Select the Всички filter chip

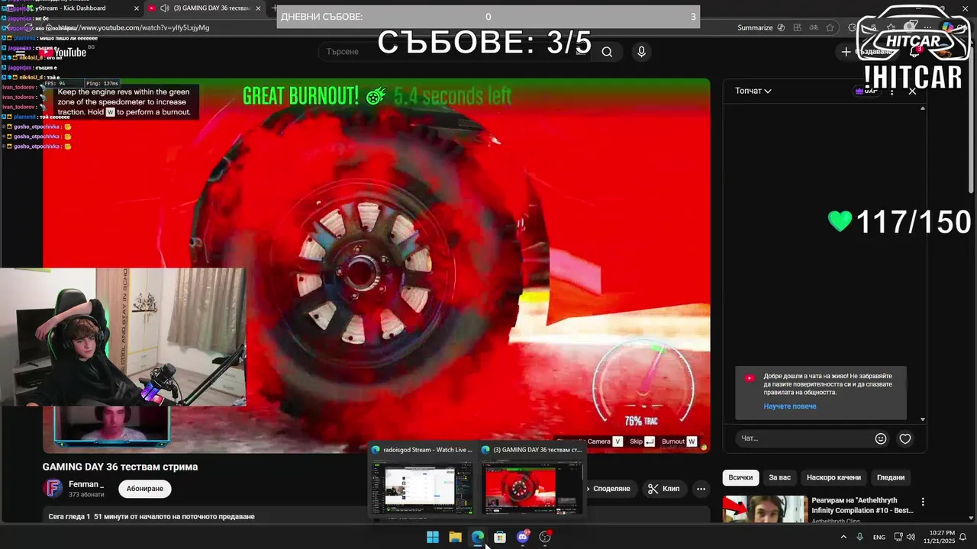(740, 477)
